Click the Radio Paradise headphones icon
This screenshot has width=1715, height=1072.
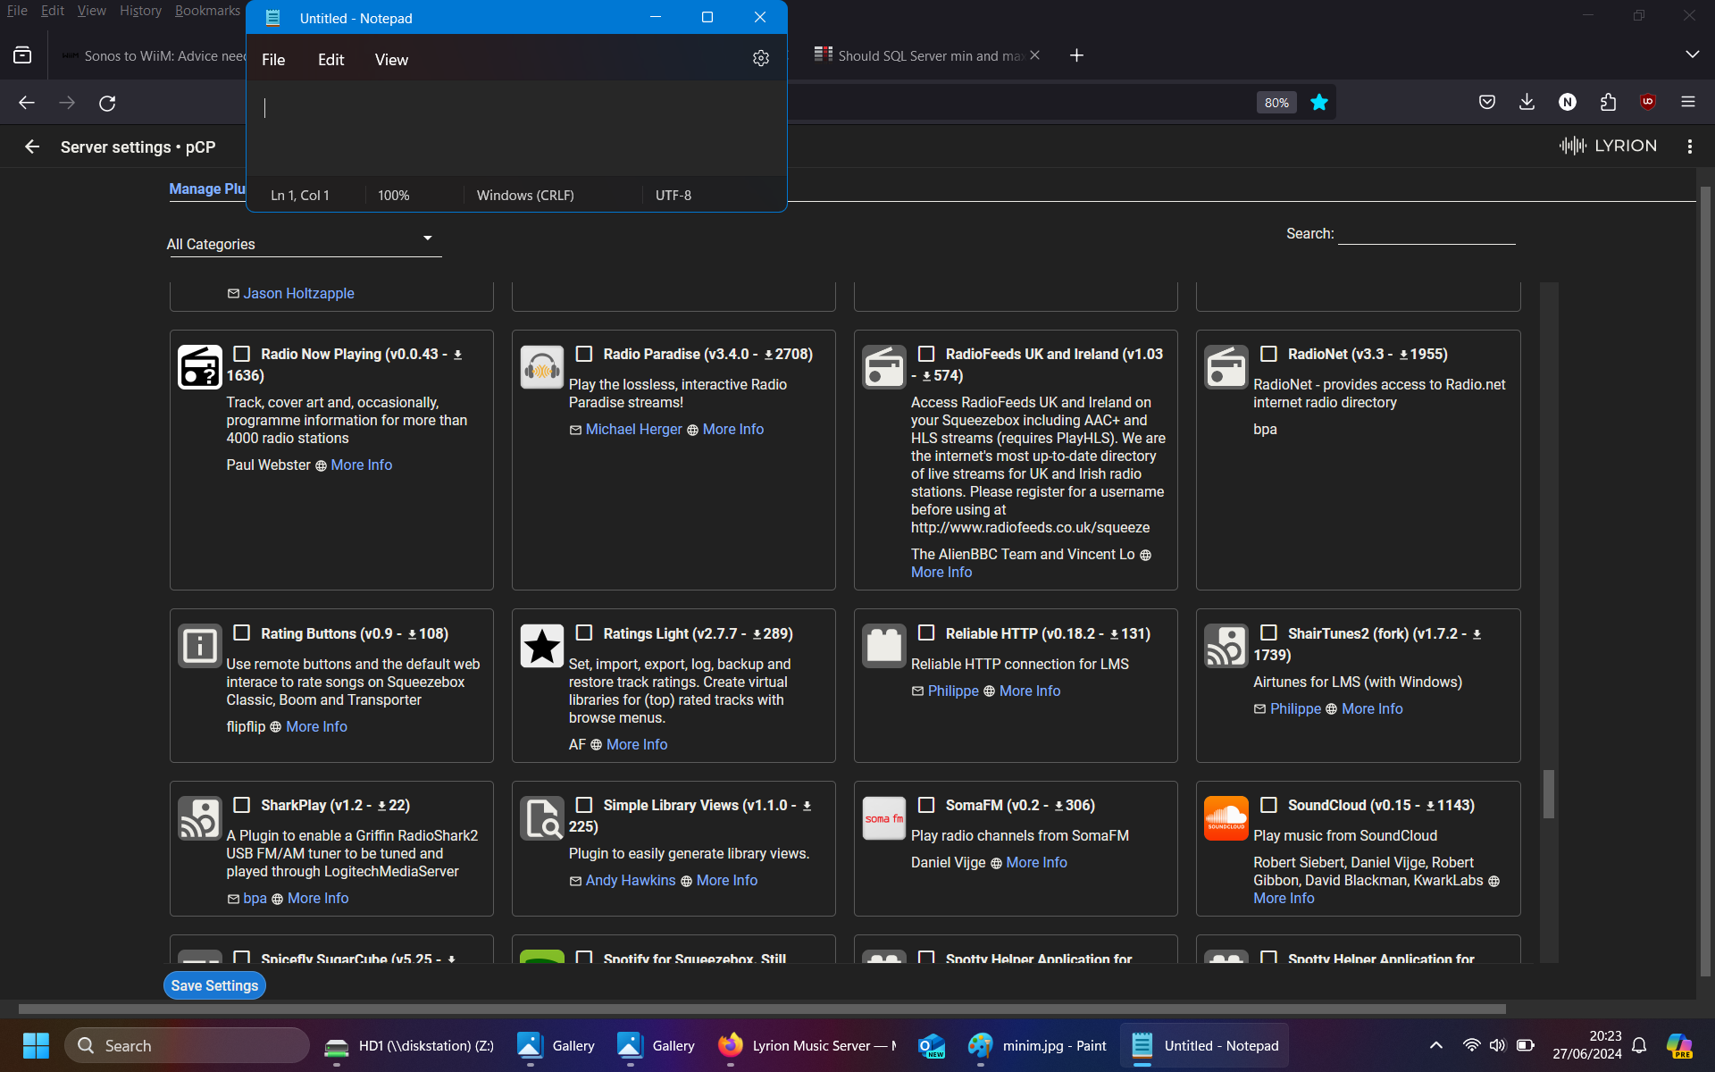tap(542, 367)
